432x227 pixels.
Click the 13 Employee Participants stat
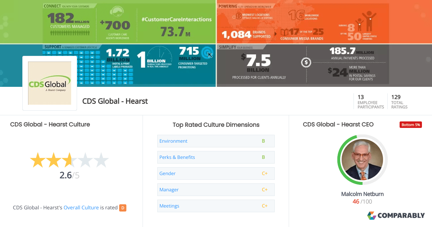coord(370,102)
